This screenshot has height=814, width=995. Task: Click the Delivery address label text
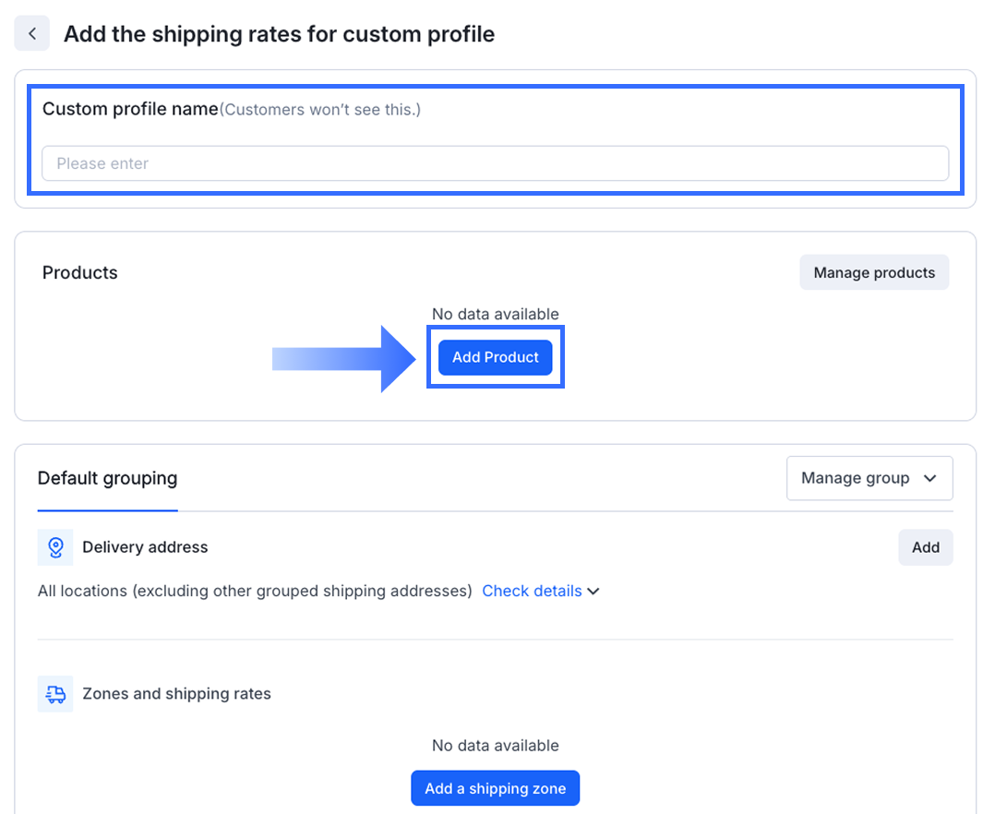coord(145,547)
